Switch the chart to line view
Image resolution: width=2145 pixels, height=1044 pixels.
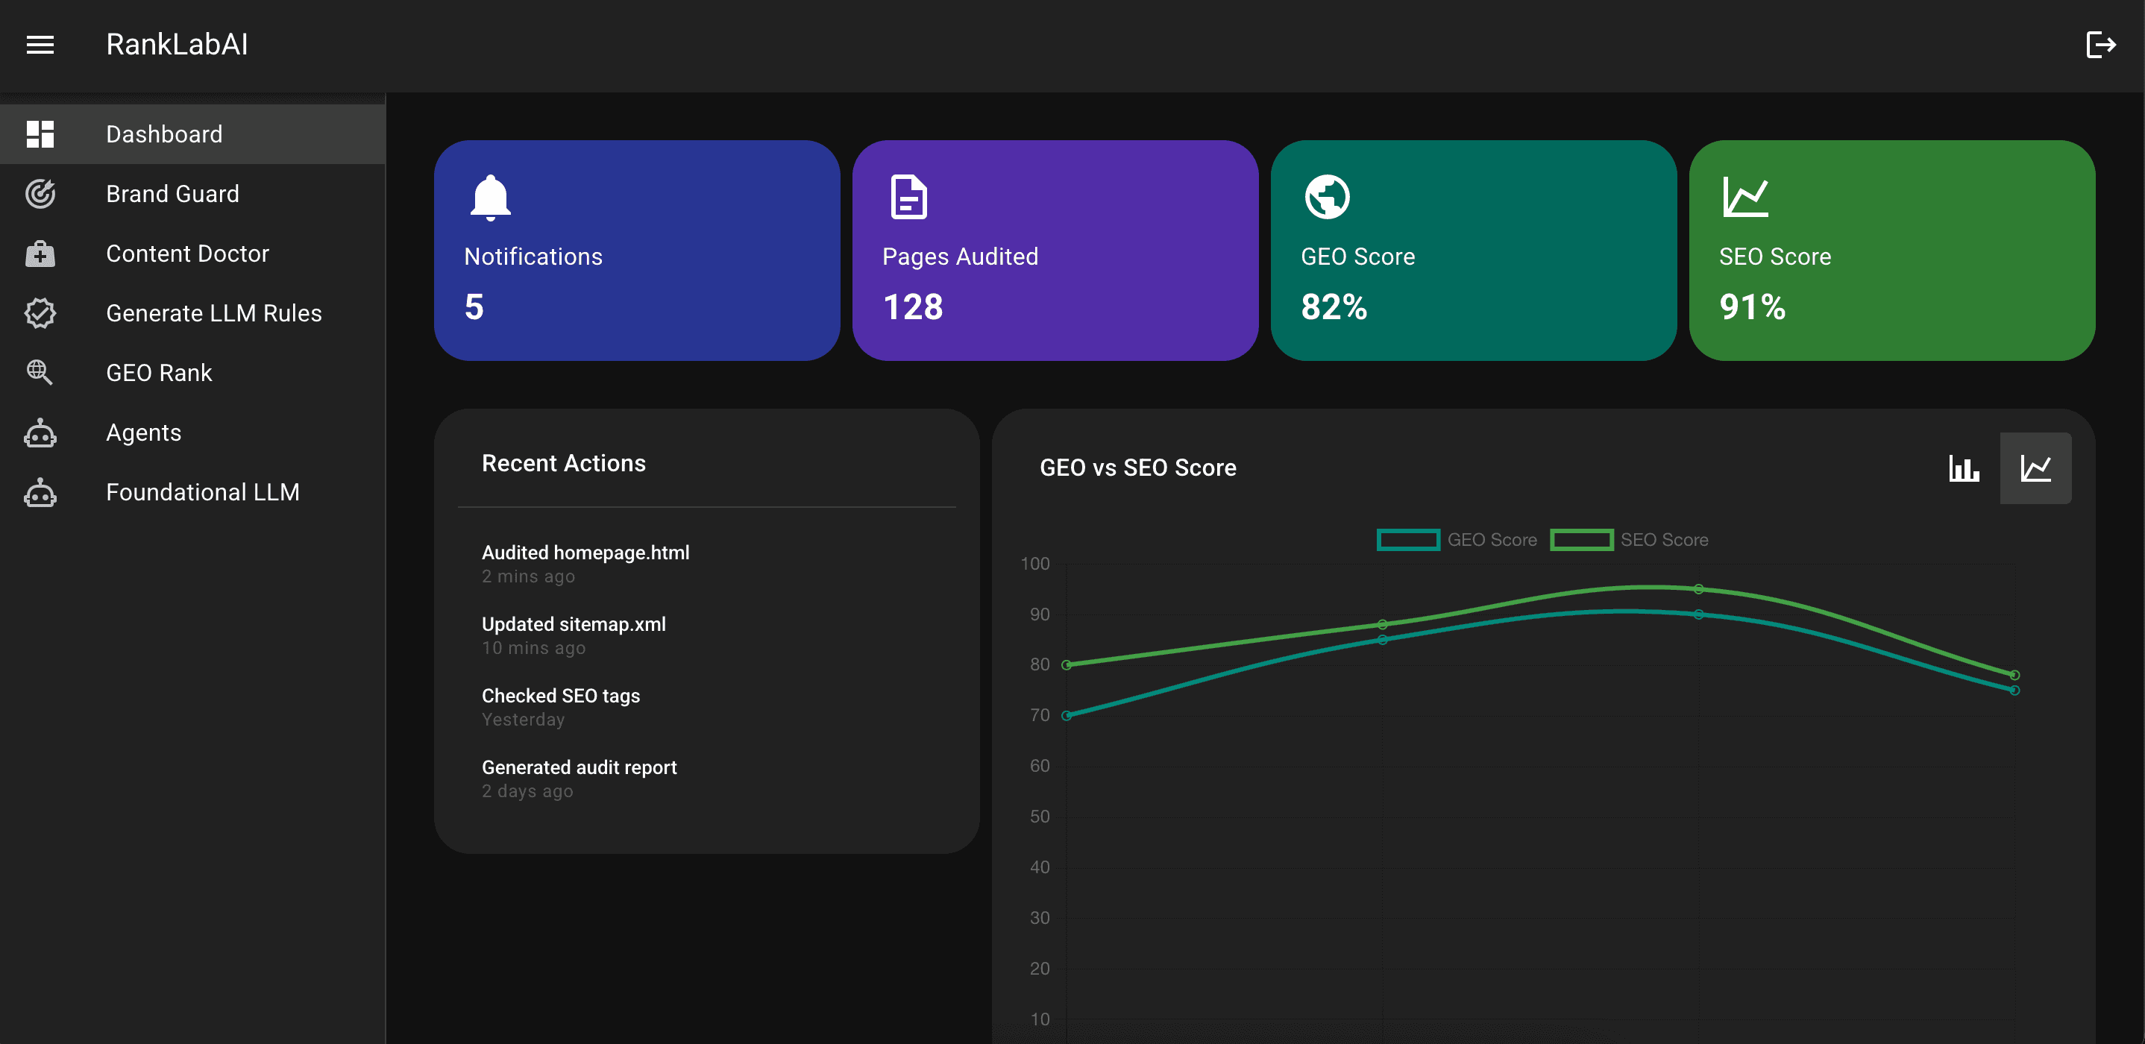coord(2035,468)
